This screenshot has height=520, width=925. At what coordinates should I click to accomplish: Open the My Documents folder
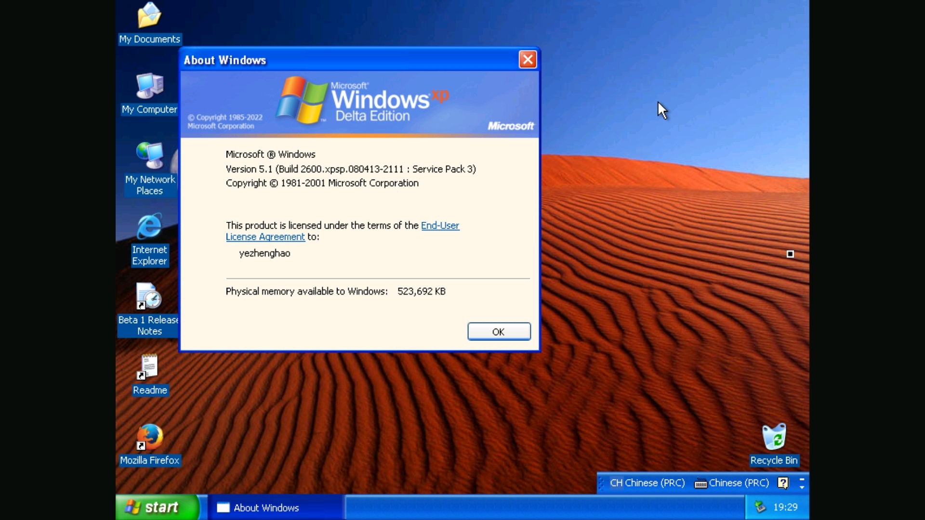pyautogui.click(x=149, y=15)
